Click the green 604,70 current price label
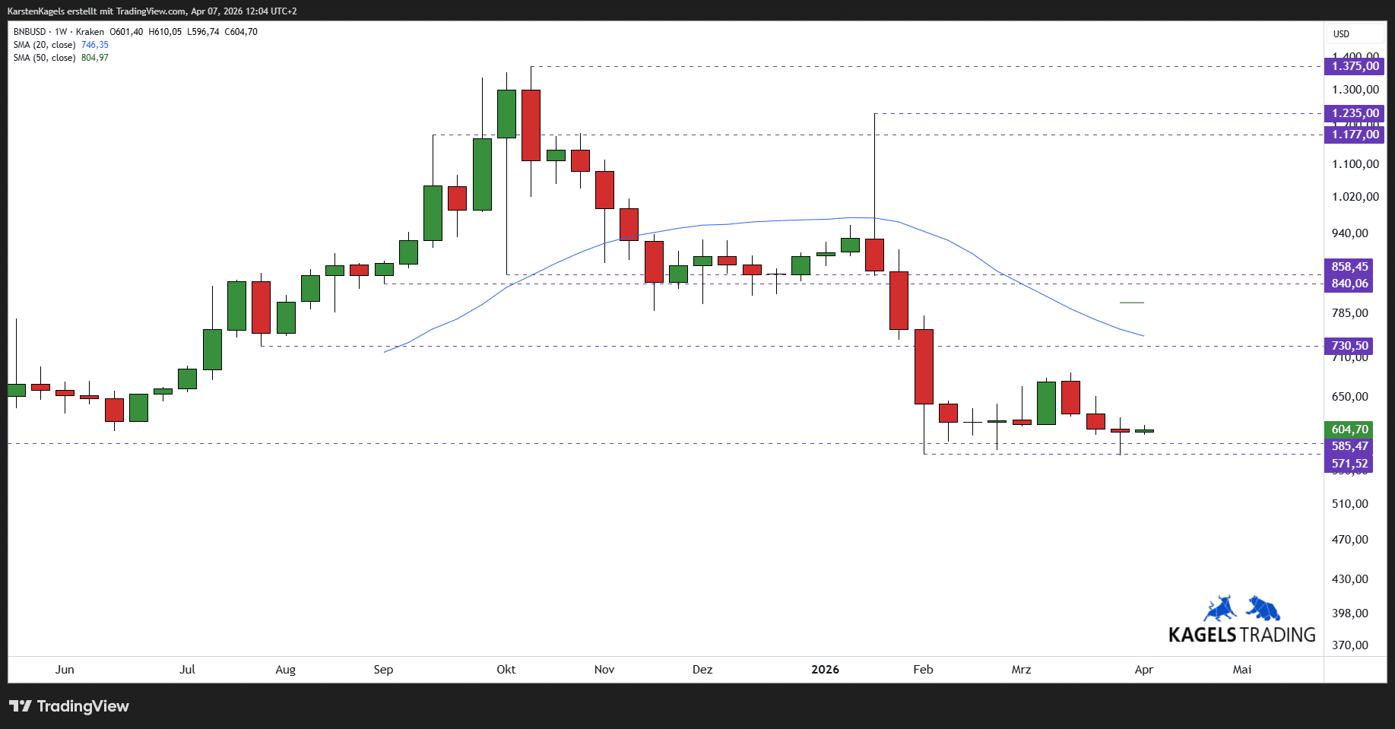1395x729 pixels. click(1349, 429)
